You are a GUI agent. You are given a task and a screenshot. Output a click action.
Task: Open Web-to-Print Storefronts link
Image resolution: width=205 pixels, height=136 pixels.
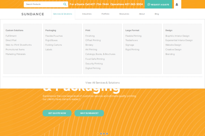coord(18,45)
